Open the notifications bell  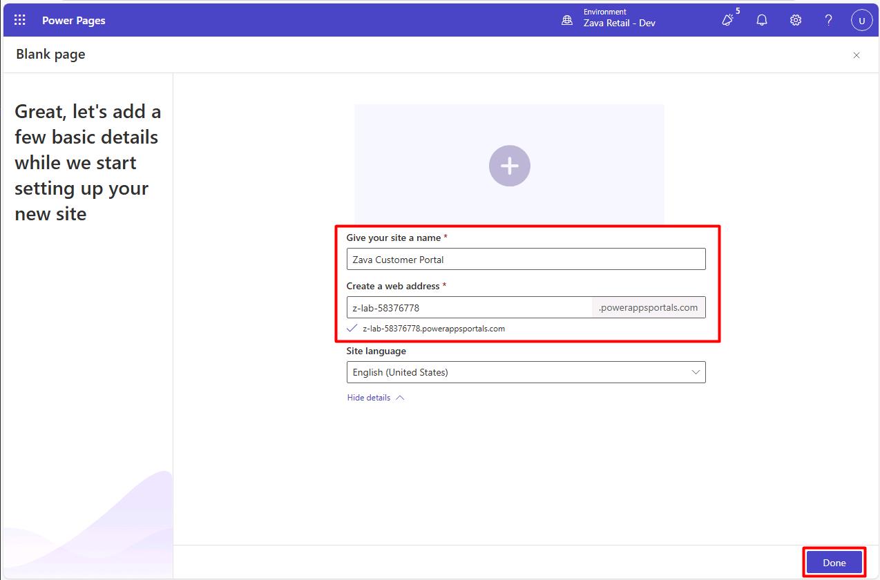[762, 20]
